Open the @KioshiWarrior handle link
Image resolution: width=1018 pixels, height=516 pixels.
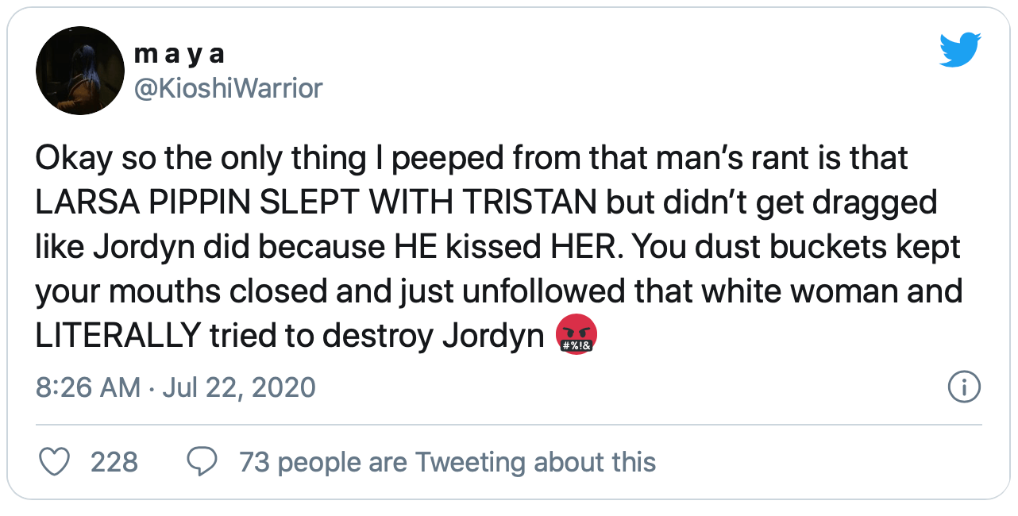(x=229, y=87)
